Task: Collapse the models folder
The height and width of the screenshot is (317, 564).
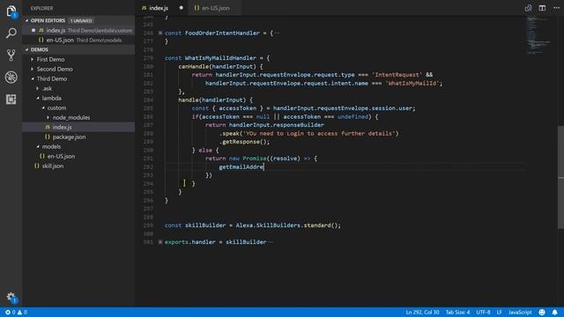Action: coord(38,147)
